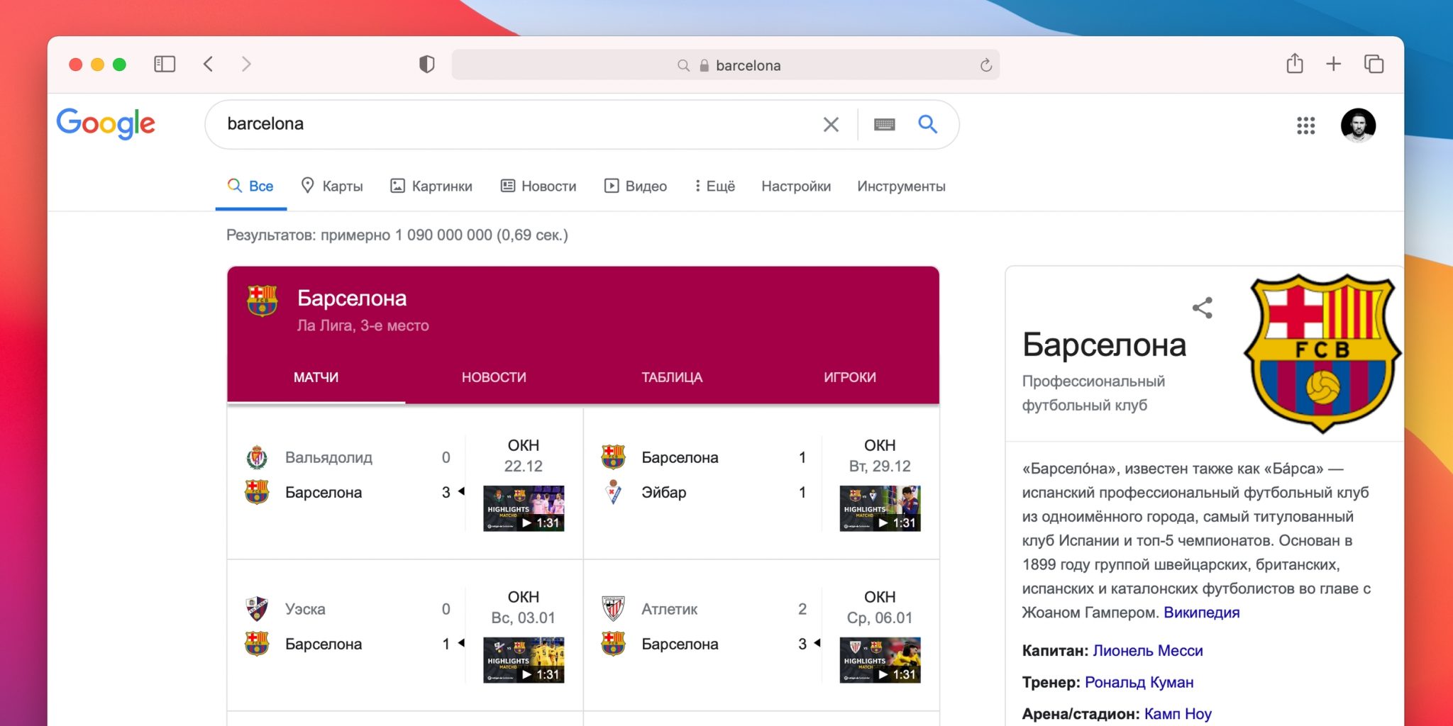
Task: Open the Лионель Месси link
Action: 1147,651
